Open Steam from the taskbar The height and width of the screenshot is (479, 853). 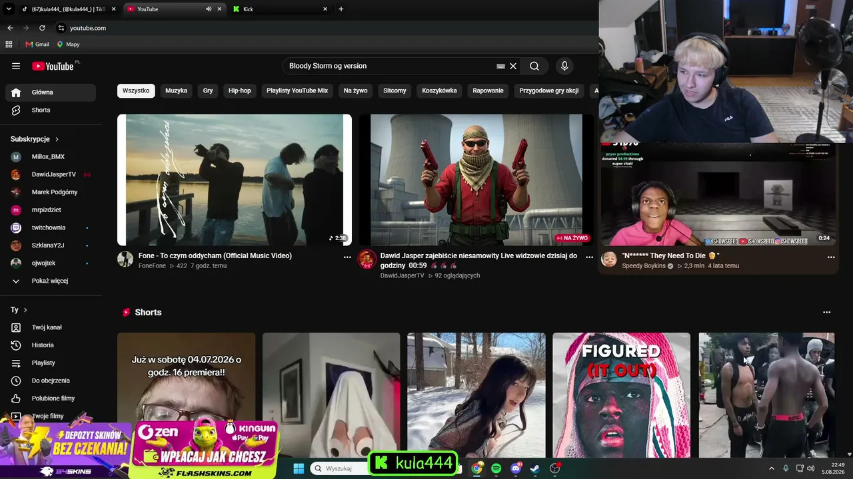pos(535,468)
